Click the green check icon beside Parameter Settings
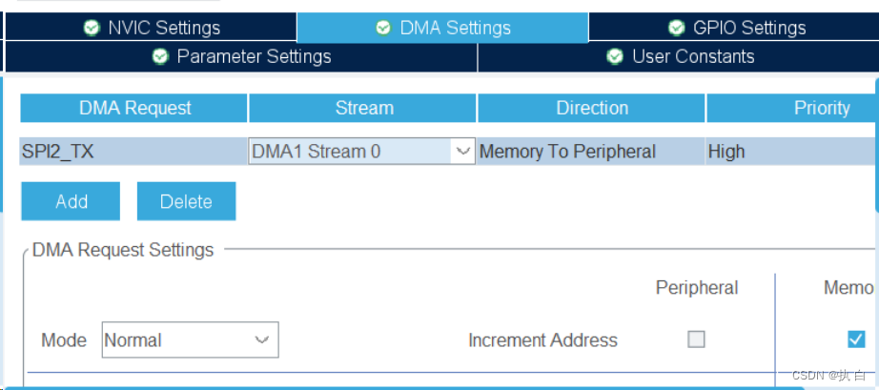Image resolution: width=879 pixels, height=390 pixels. [160, 56]
